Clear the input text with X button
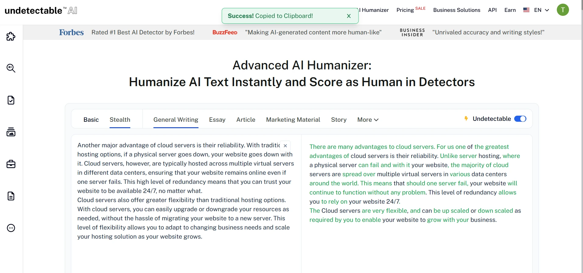 285,146
